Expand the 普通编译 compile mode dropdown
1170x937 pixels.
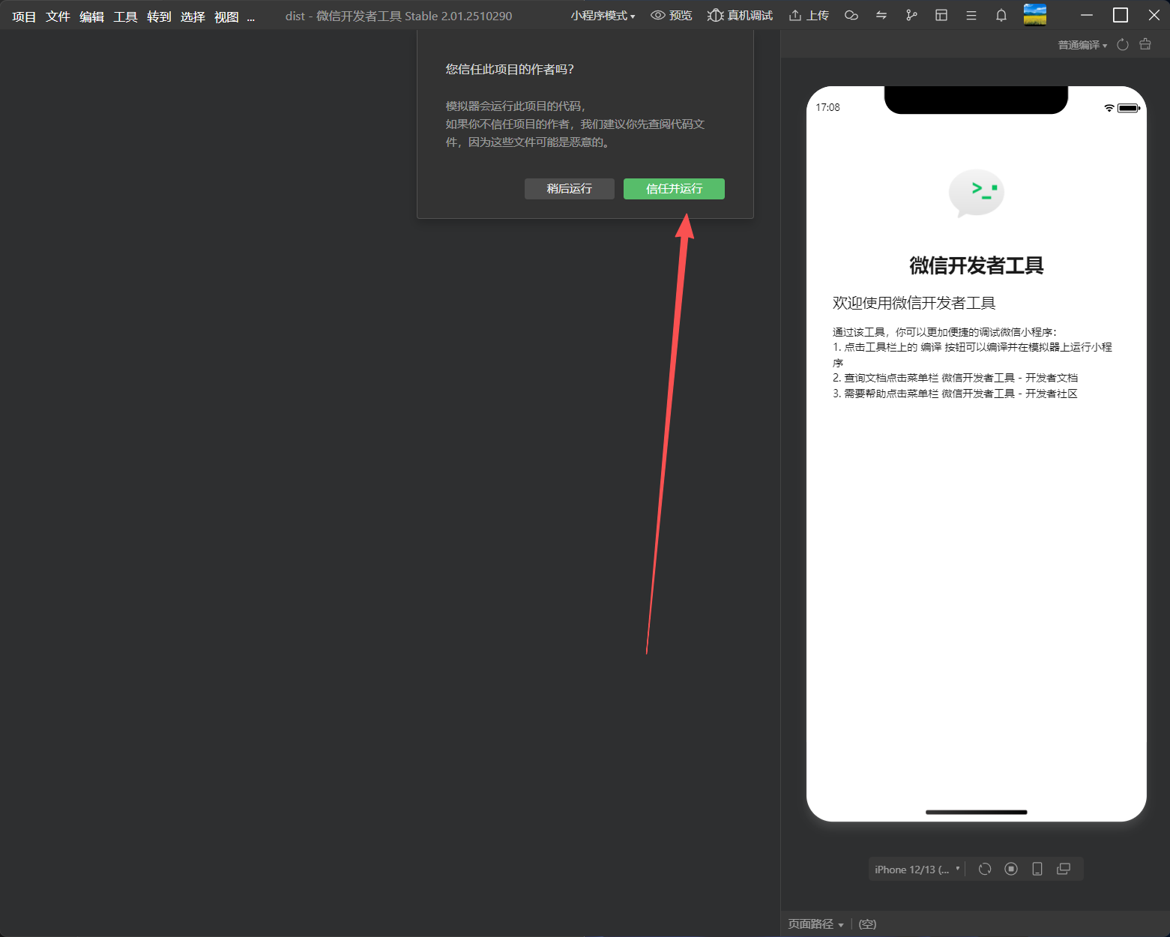pos(1082,45)
